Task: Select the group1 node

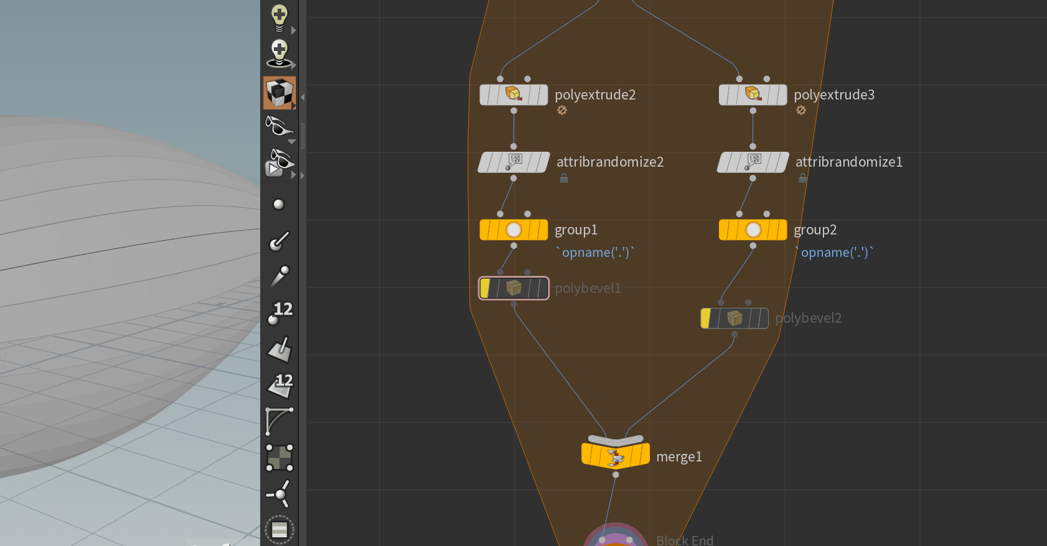Action: pyautogui.click(x=514, y=230)
